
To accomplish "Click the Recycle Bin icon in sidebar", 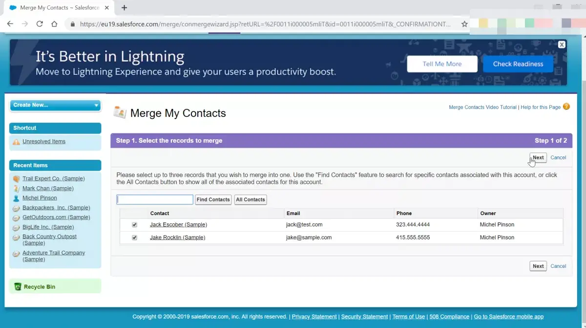I will 18,287.
